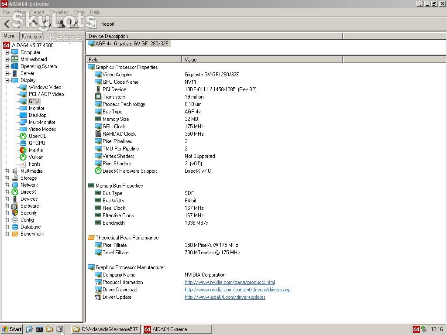Open the NVIDIA drivers download link

(237, 290)
